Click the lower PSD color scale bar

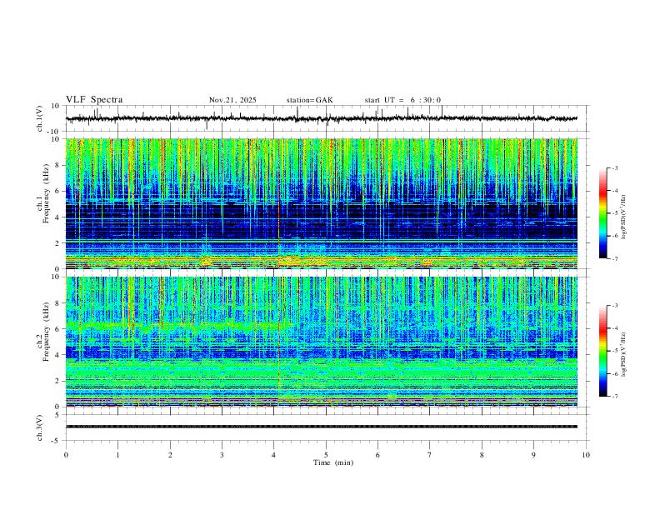tap(603, 351)
